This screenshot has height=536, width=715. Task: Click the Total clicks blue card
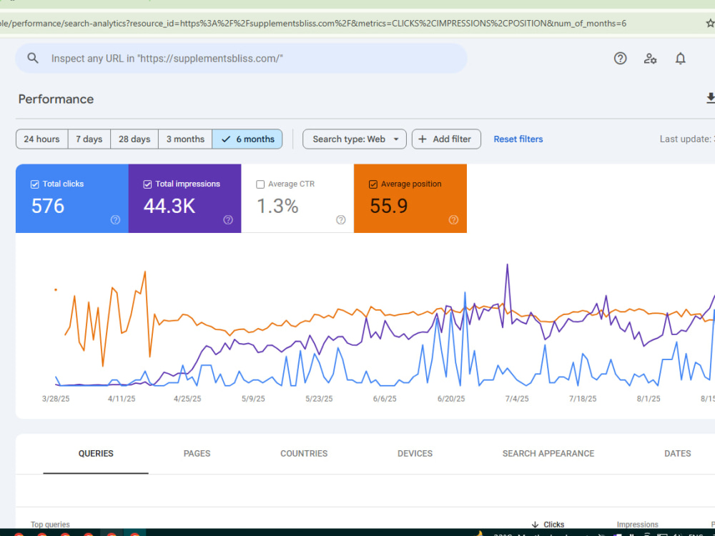pos(72,198)
